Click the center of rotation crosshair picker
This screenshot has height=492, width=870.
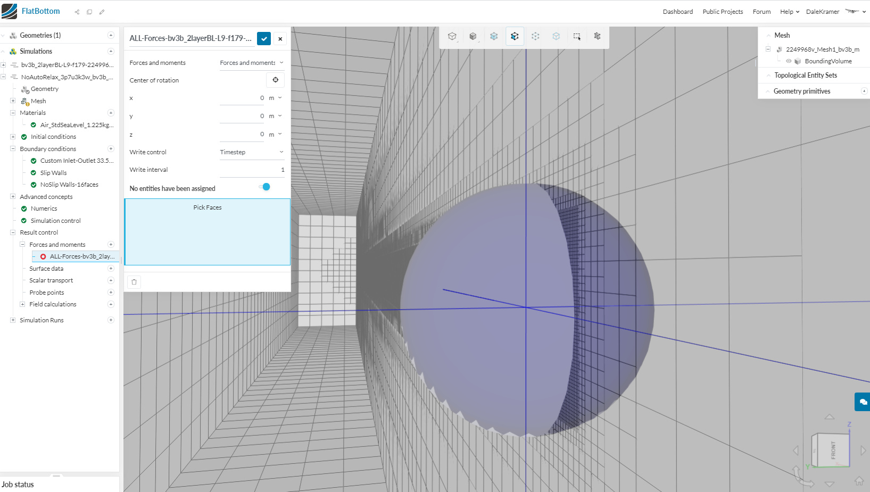pyautogui.click(x=275, y=80)
